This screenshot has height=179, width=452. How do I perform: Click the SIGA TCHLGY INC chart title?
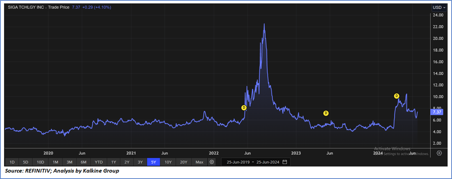(26, 7)
